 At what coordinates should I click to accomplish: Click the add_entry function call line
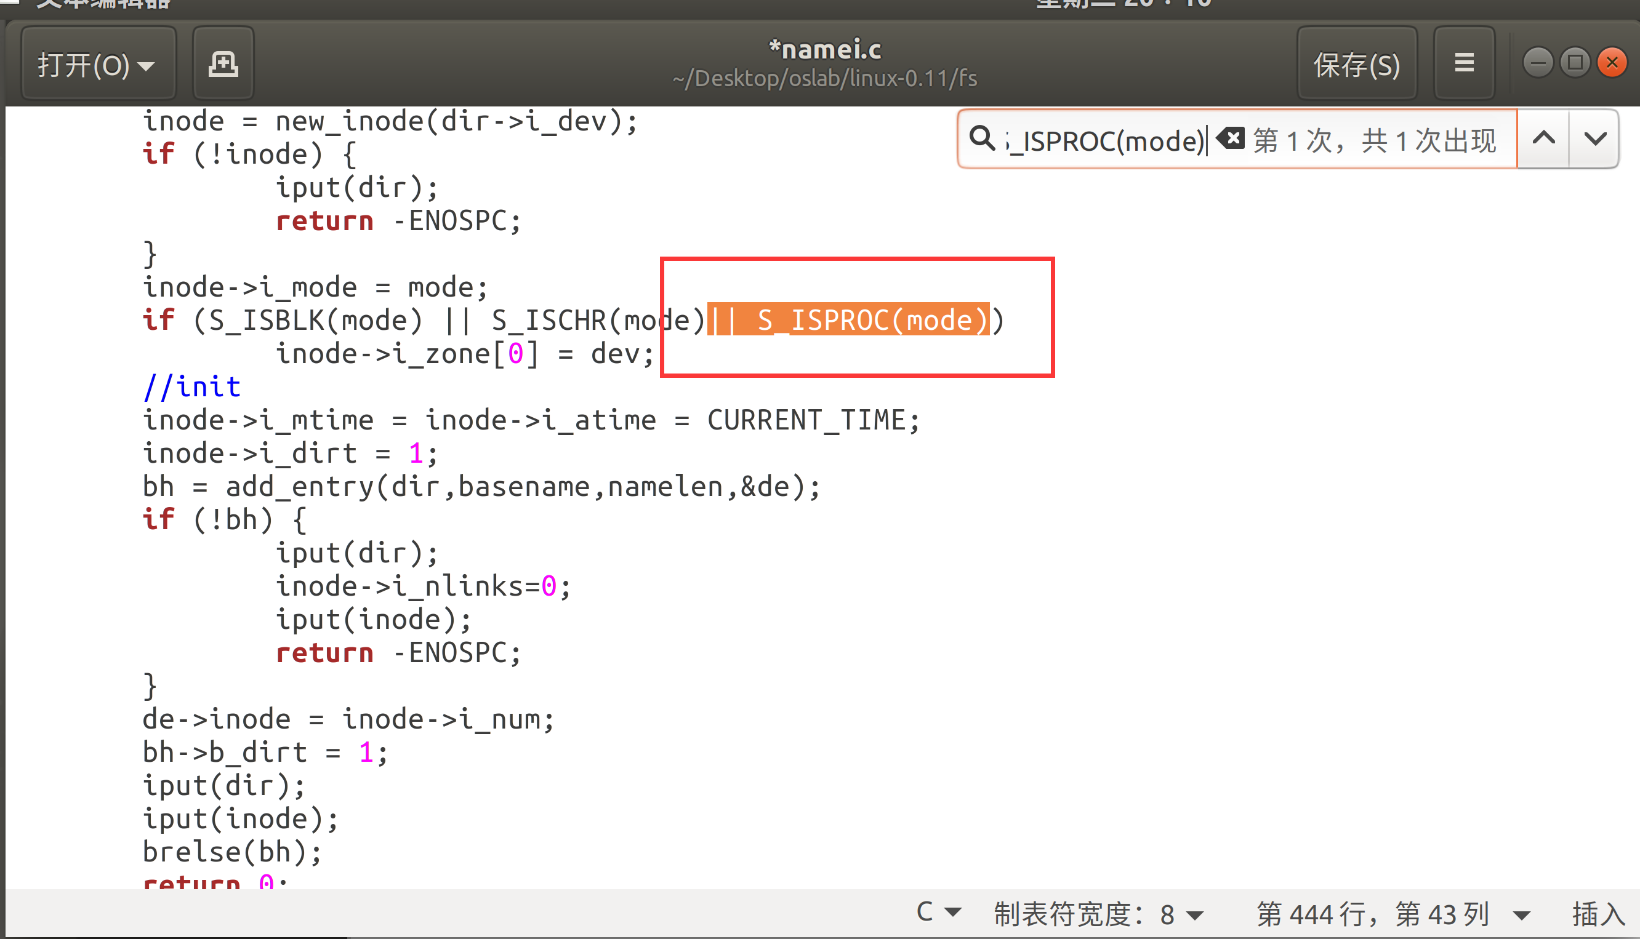click(481, 486)
